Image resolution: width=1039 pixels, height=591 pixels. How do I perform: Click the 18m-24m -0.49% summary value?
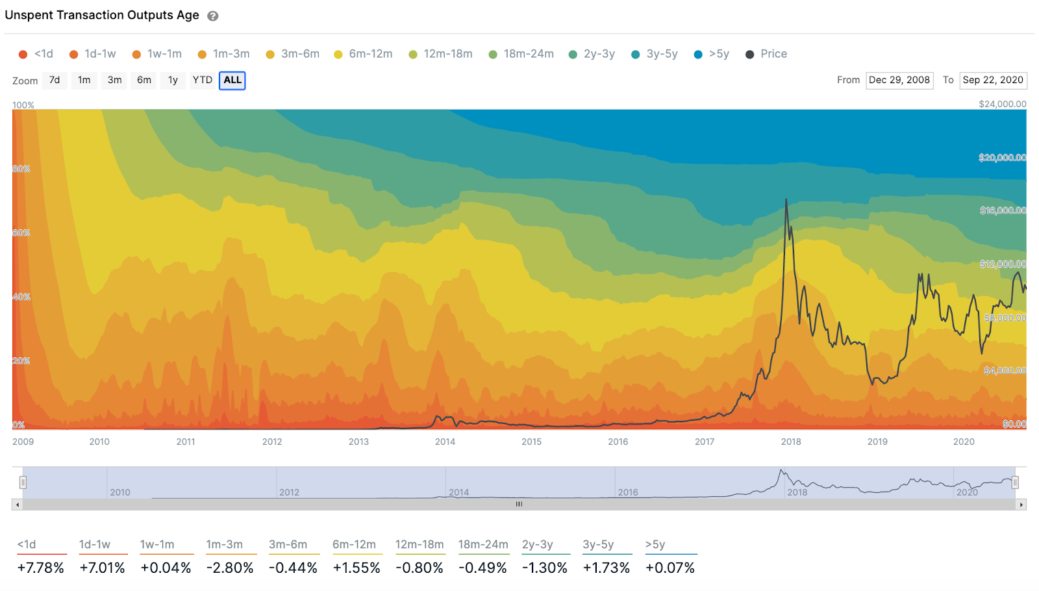[x=482, y=568]
